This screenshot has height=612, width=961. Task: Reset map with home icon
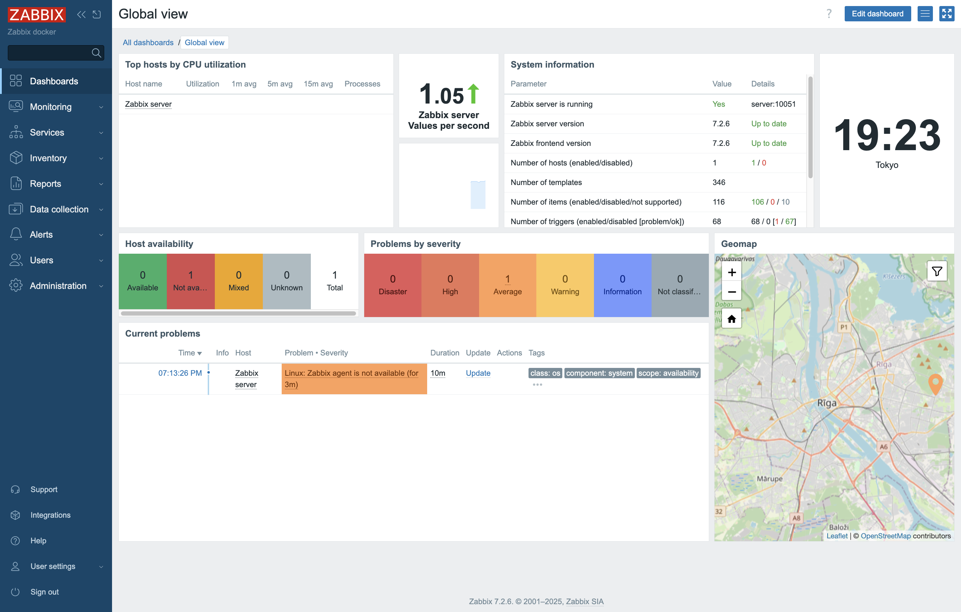click(x=732, y=318)
